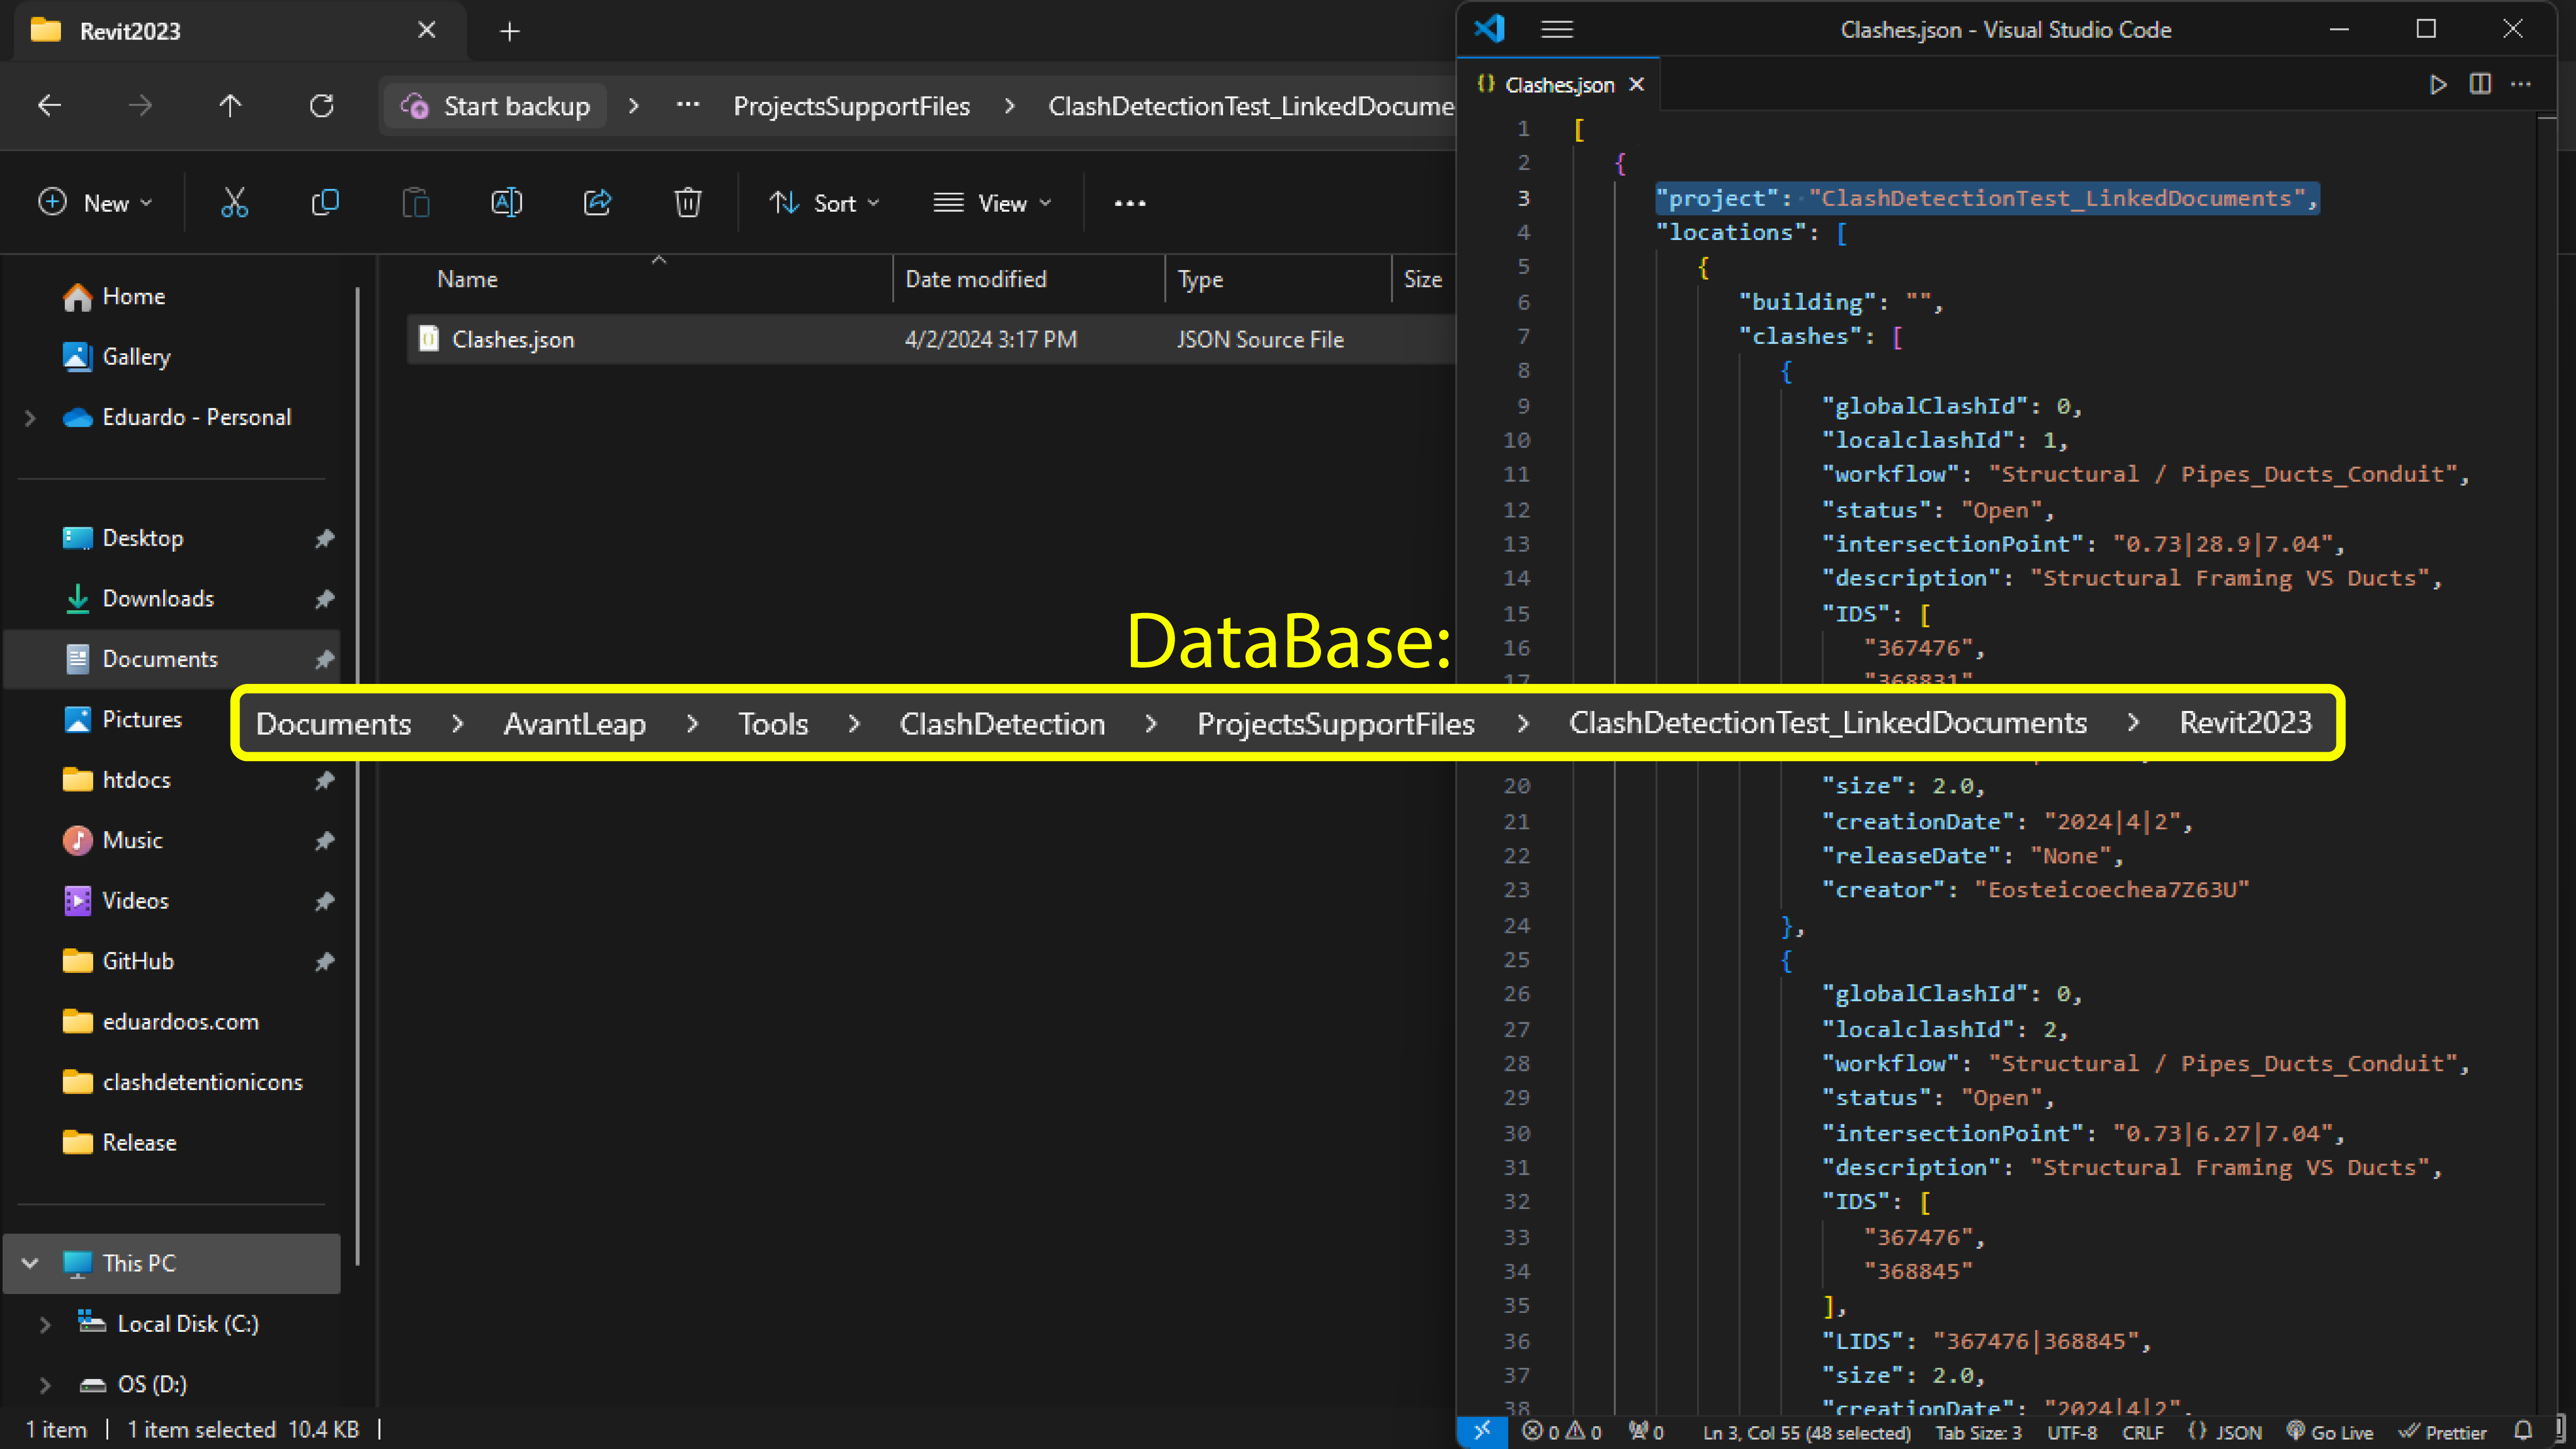Screen dimensions: 2576x1449
Task: Click the Delete trash icon
Action: (x=688, y=203)
